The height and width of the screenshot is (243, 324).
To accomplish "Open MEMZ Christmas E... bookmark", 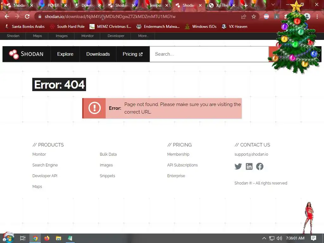I will tap(110, 27).
